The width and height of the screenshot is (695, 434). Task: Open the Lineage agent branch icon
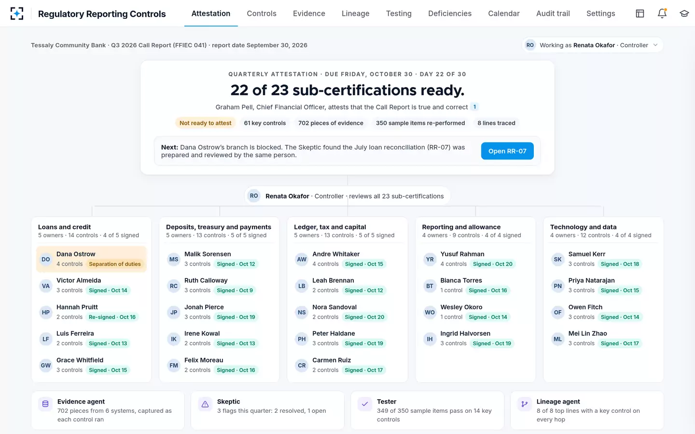tap(525, 404)
